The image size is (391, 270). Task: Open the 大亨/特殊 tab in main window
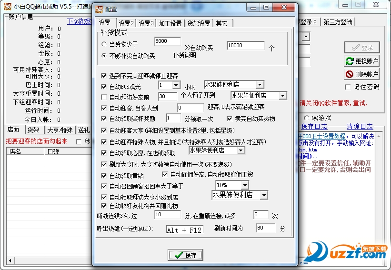click(60, 130)
